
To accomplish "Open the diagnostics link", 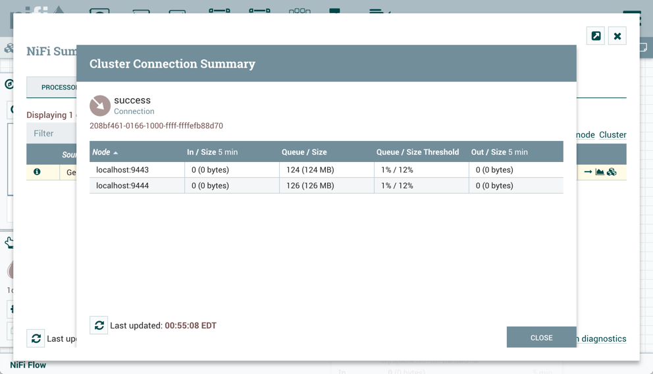I will tap(603, 338).
